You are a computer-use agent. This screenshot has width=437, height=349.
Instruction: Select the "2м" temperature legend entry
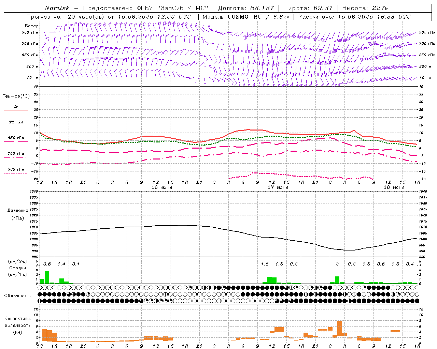pos(16,107)
